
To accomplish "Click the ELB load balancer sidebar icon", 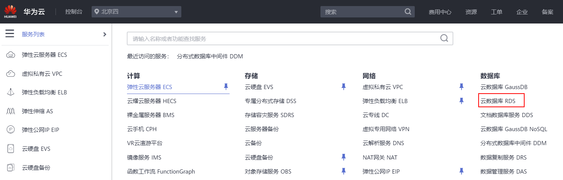I will pos(11,92).
